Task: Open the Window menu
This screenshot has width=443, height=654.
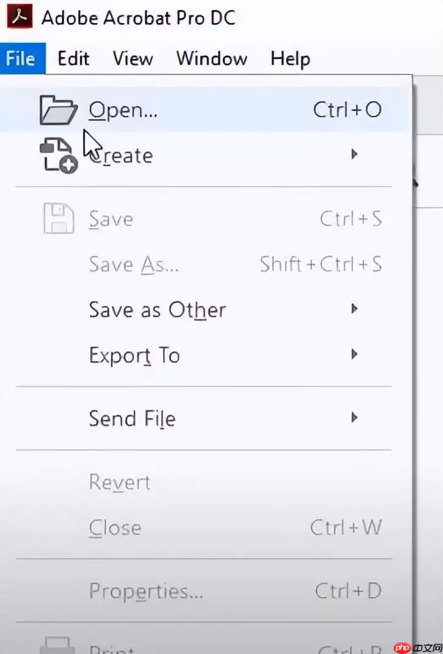Action: tap(212, 59)
